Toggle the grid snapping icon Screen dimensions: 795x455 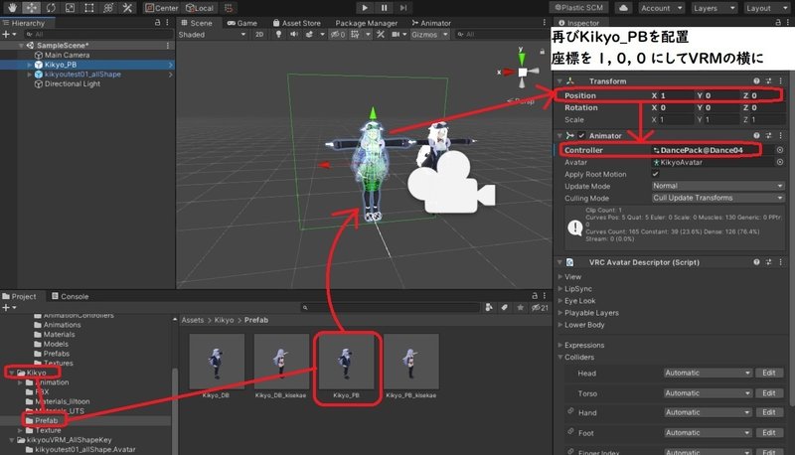click(229, 8)
